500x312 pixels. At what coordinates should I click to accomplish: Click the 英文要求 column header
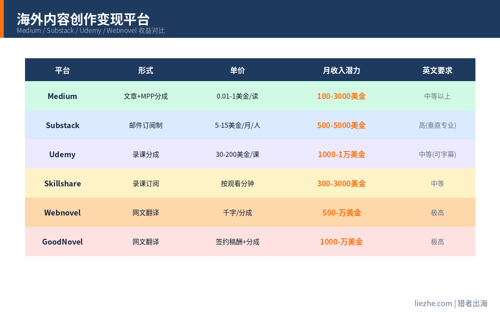[437, 71]
